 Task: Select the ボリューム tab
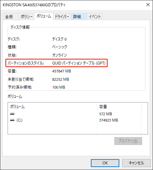[x=44, y=16]
